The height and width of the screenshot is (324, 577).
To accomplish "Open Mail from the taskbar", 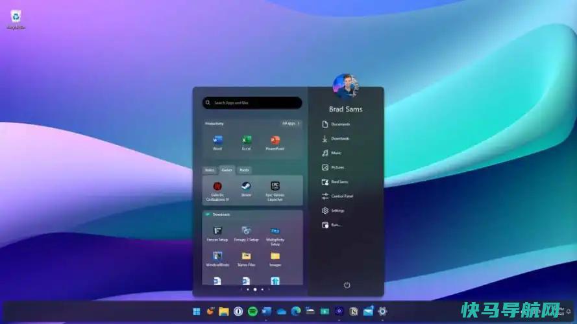I will pyautogui.click(x=368, y=311).
